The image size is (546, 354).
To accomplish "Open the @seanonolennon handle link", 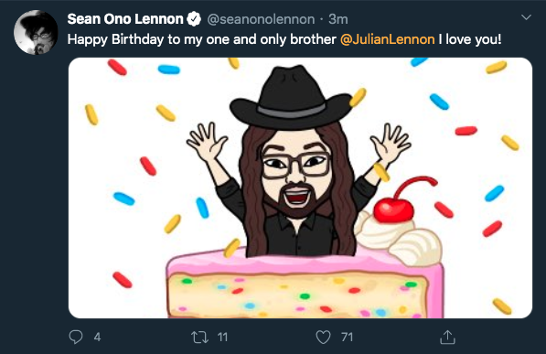I will tap(261, 19).
